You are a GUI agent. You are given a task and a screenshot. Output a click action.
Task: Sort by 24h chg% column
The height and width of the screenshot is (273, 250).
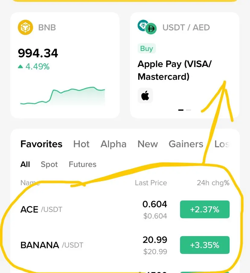(x=213, y=183)
